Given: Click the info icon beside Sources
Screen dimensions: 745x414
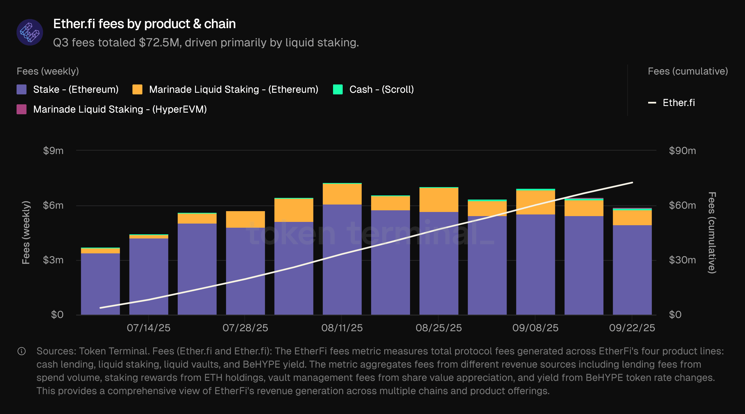Looking at the screenshot, I should (x=22, y=351).
